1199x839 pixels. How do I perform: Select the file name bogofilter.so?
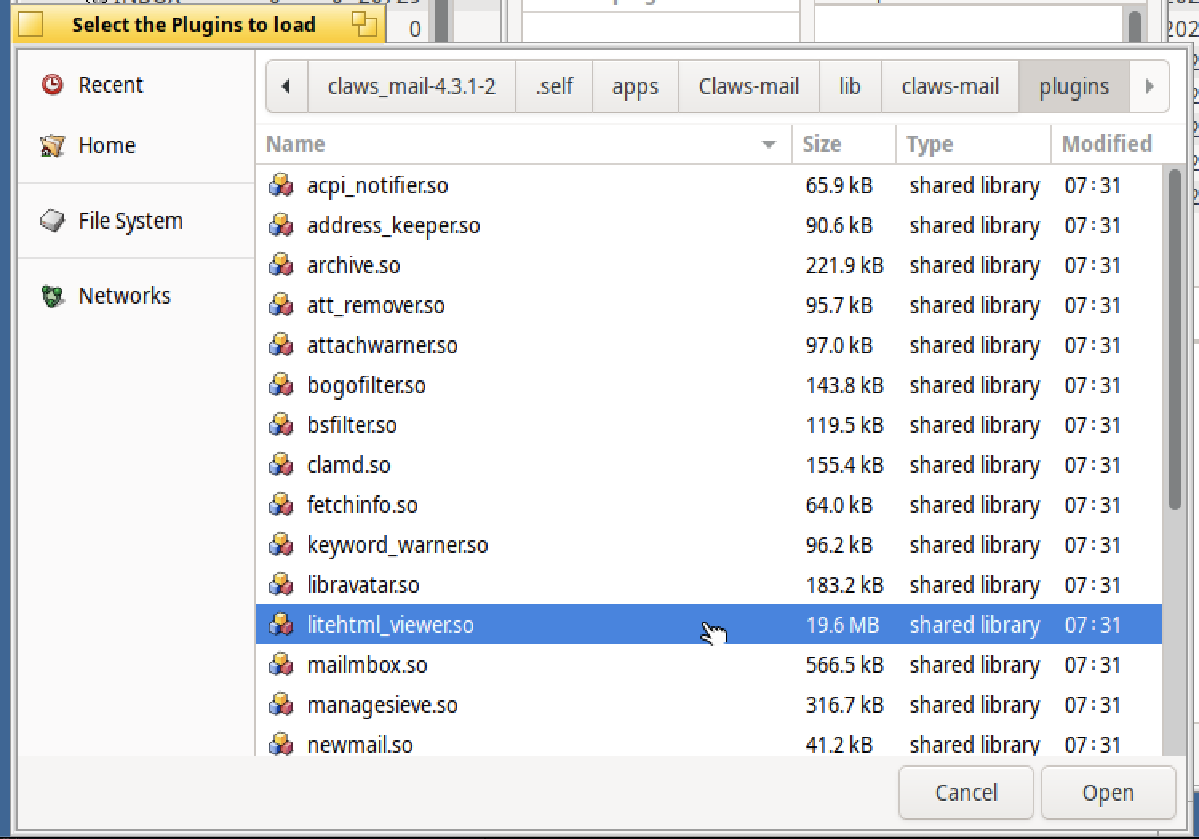click(366, 385)
